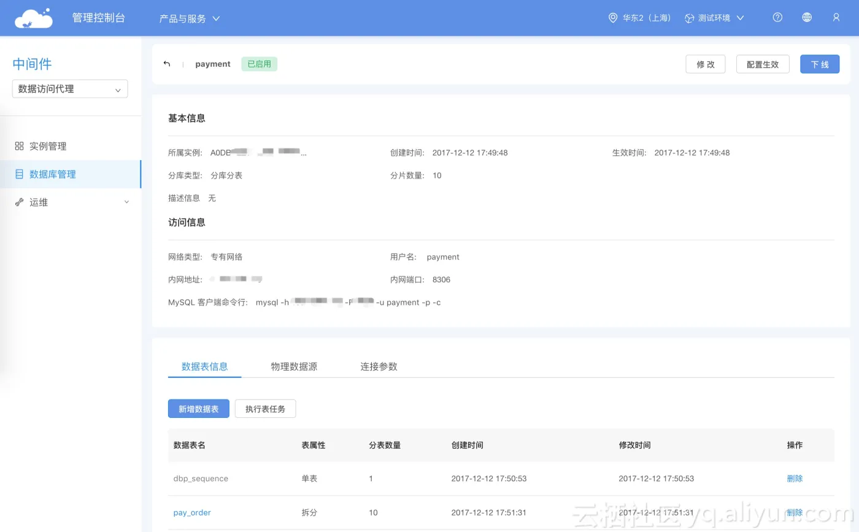Image resolution: width=859 pixels, height=532 pixels.
Task: Click the 下线 button
Action: [x=820, y=64]
